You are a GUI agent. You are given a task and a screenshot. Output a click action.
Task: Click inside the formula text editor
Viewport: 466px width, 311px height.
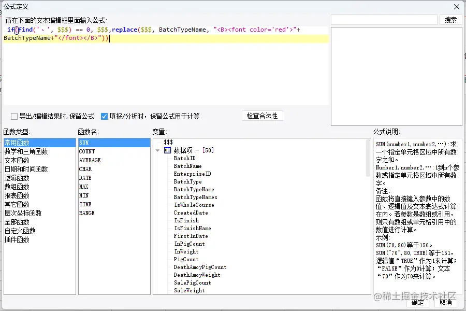click(166, 65)
